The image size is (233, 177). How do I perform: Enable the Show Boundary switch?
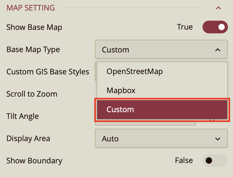point(215,160)
